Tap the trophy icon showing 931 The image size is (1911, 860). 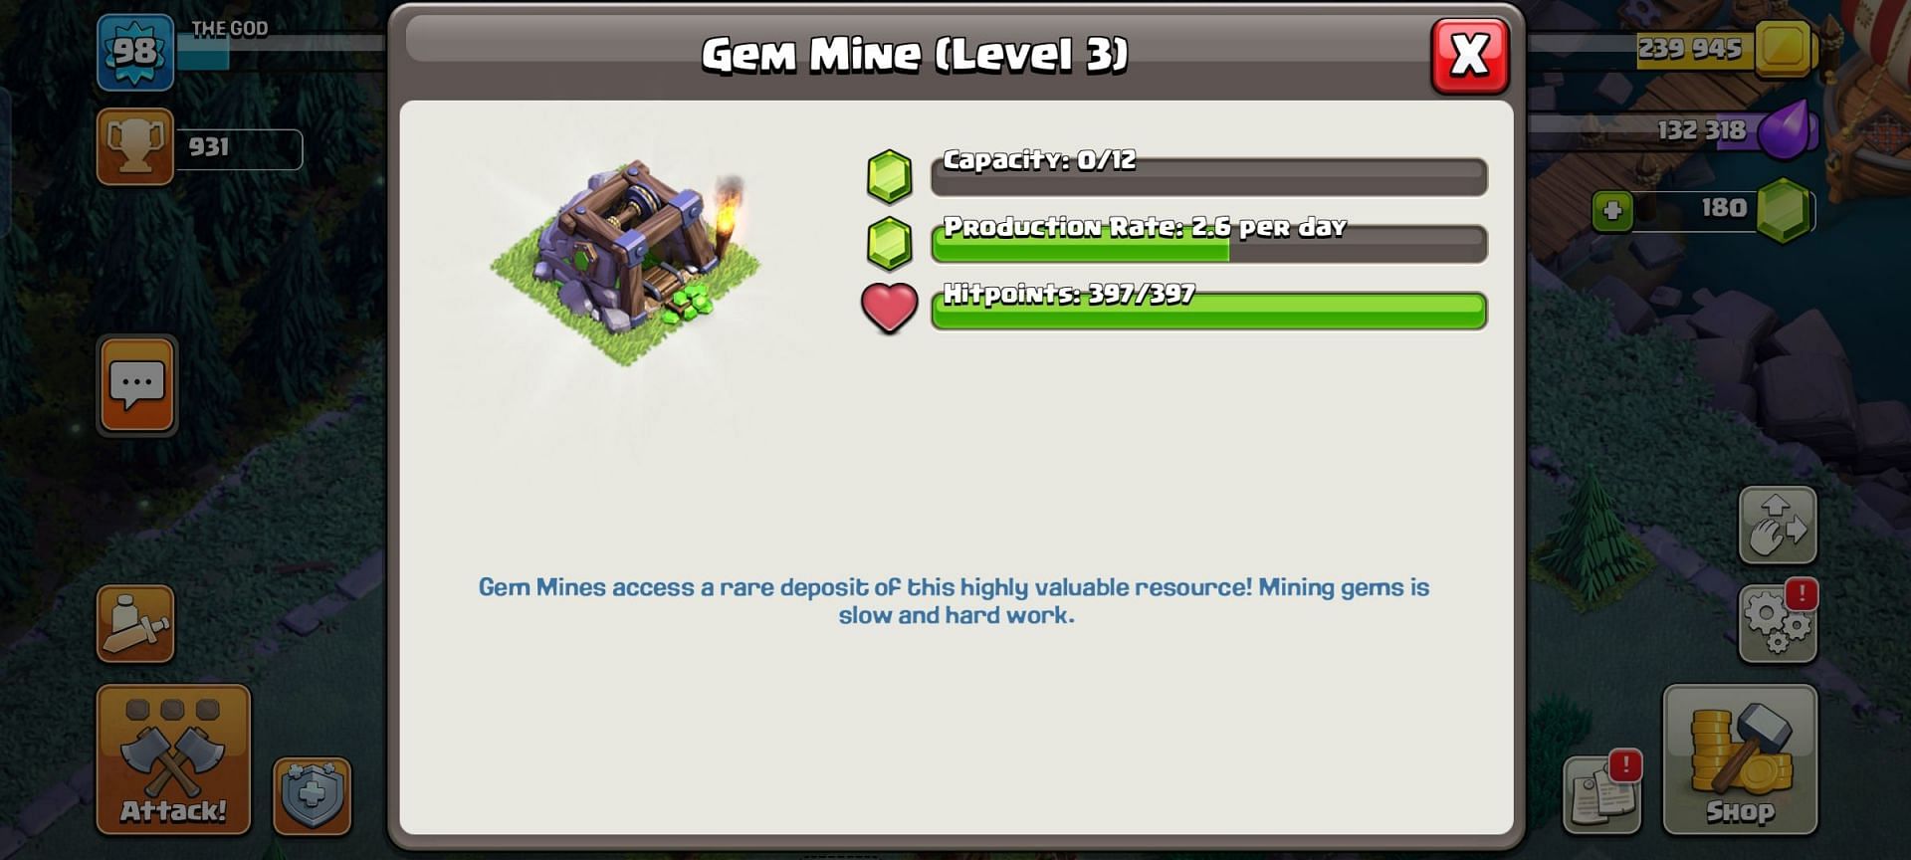tap(135, 147)
